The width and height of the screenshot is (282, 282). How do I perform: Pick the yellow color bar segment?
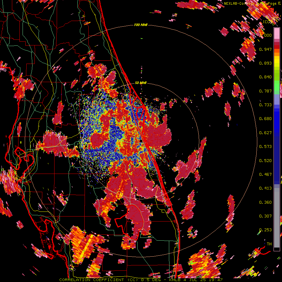277,62
